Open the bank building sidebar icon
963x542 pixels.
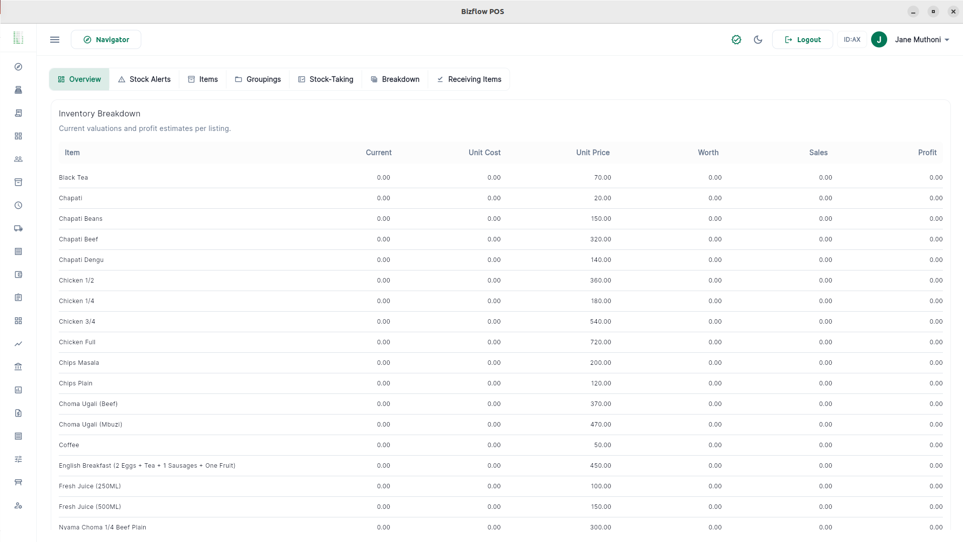coord(18,367)
